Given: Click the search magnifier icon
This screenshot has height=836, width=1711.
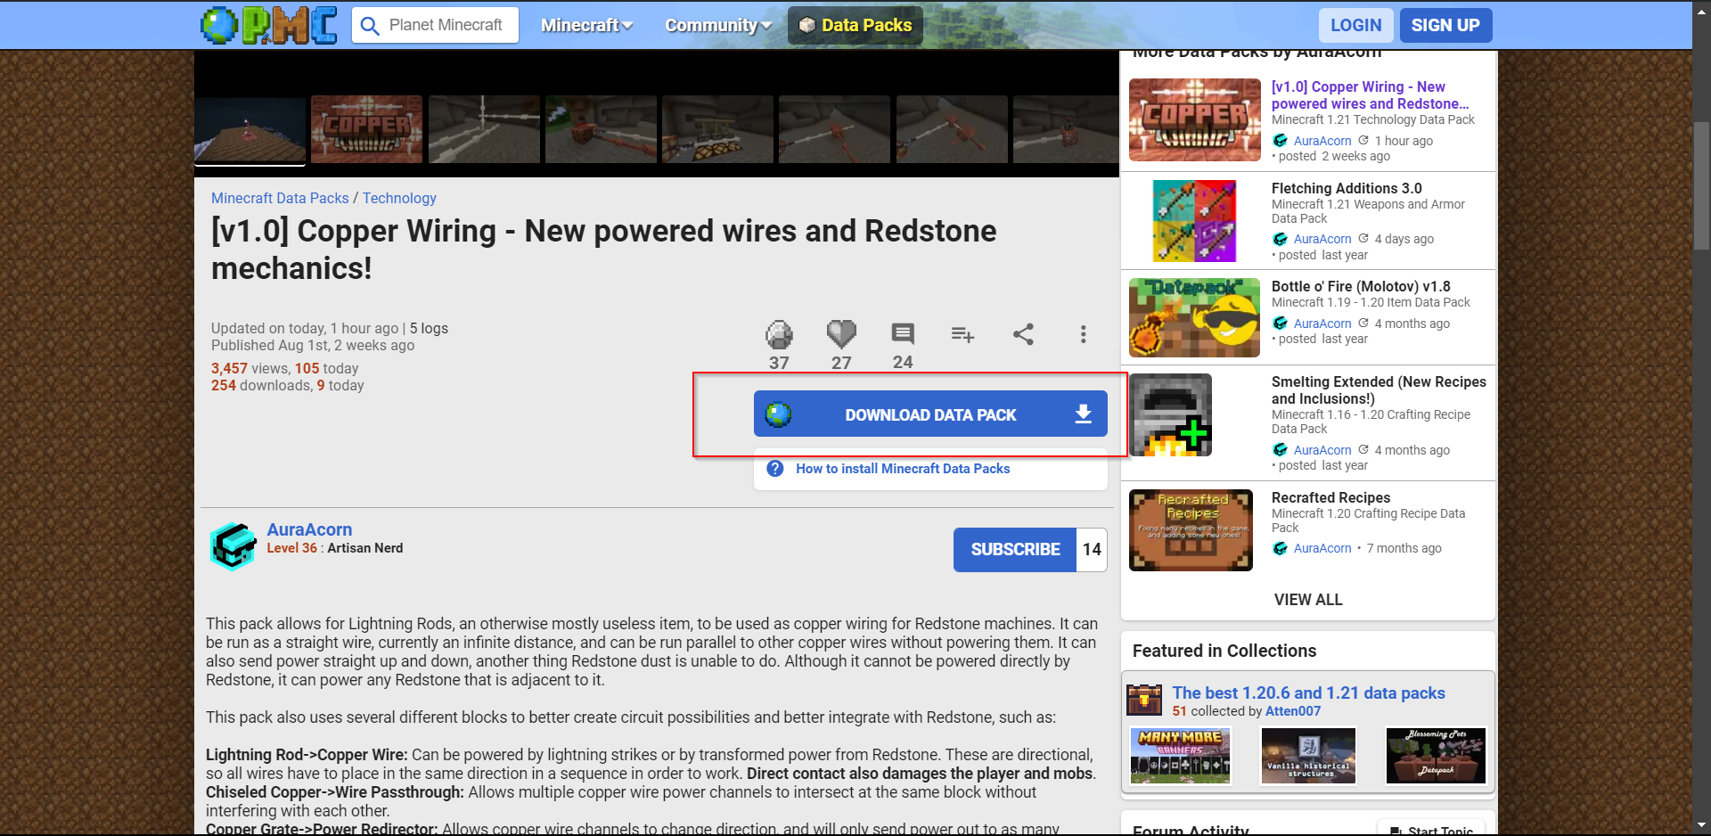Looking at the screenshot, I should click(370, 25).
